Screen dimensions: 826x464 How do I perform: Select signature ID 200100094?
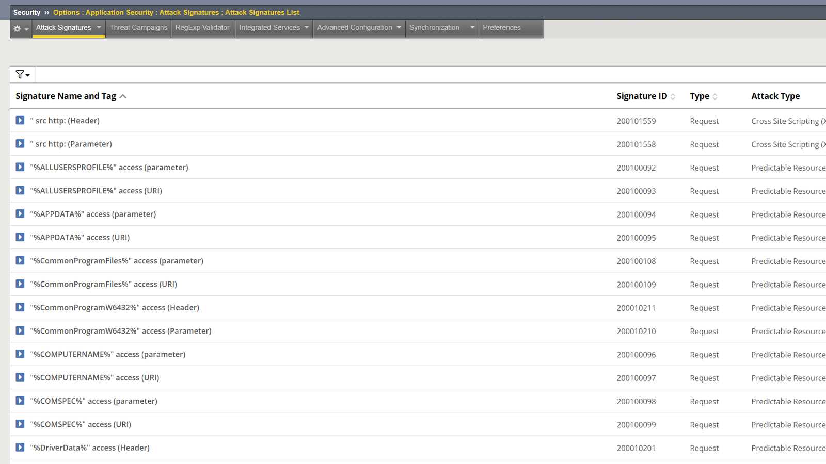pos(636,214)
